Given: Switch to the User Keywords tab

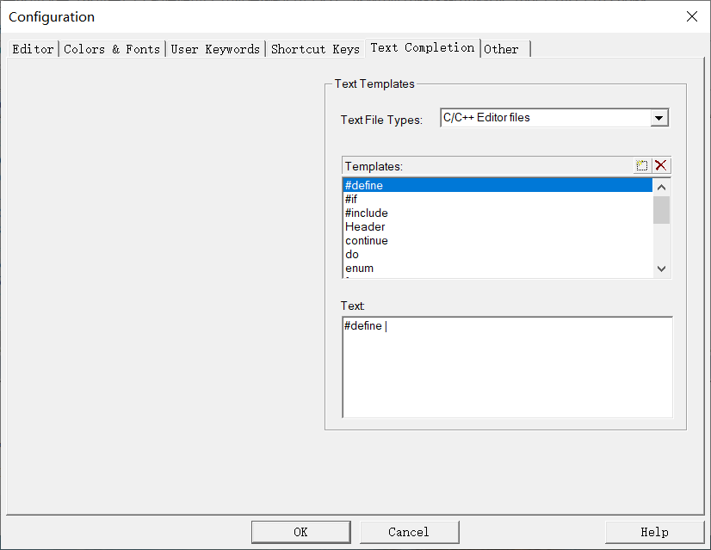Looking at the screenshot, I should pyautogui.click(x=215, y=49).
